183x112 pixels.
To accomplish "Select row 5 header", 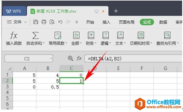I will [x=7, y=98].
